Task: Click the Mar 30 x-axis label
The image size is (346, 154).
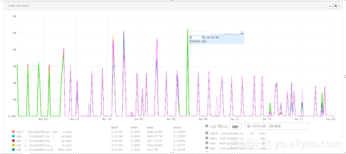Action: pyautogui.click(x=107, y=119)
